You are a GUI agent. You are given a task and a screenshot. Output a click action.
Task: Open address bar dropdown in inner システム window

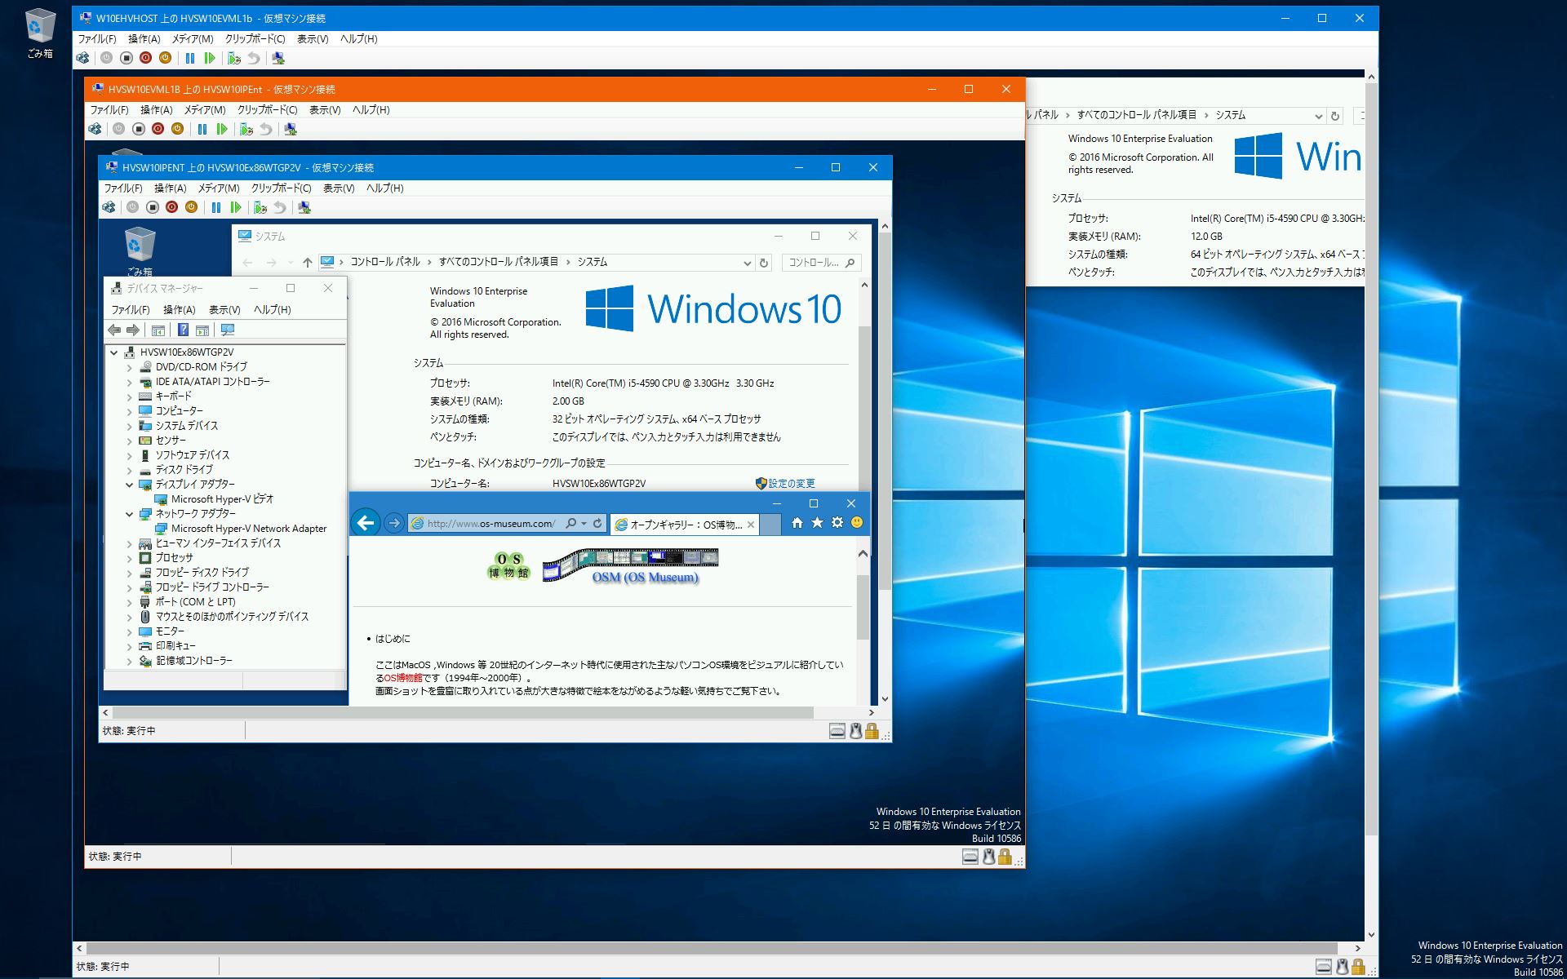[747, 263]
